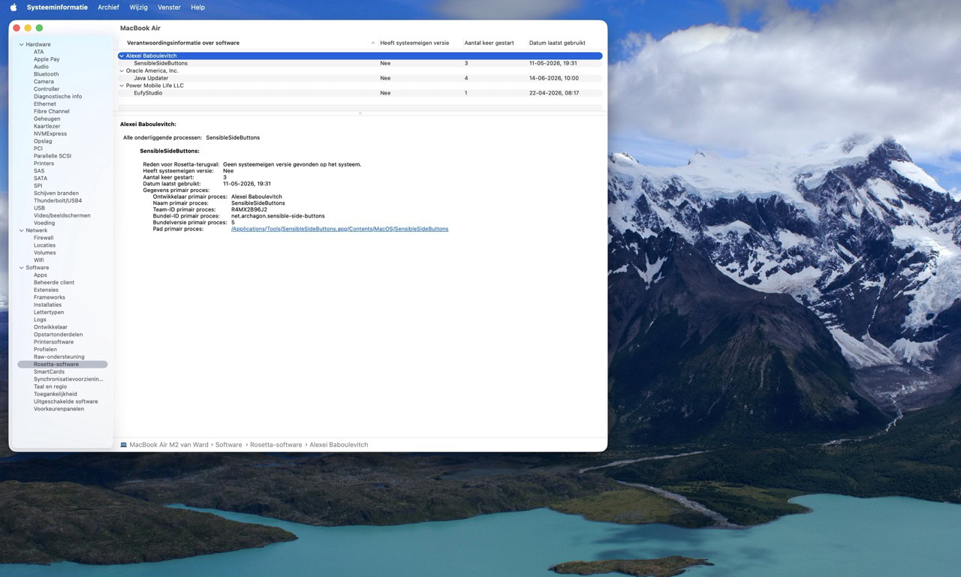Select Fibre Channel in the sidebar

click(51, 112)
